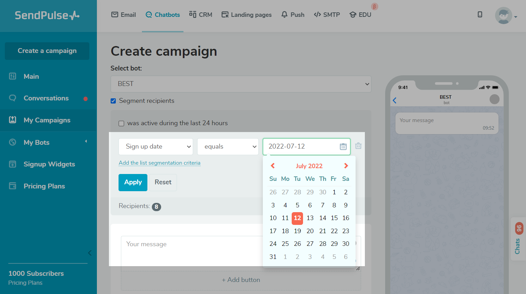The height and width of the screenshot is (294, 526).
Task: Click the 1000 Subscribers text
Action: pyautogui.click(x=36, y=274)
